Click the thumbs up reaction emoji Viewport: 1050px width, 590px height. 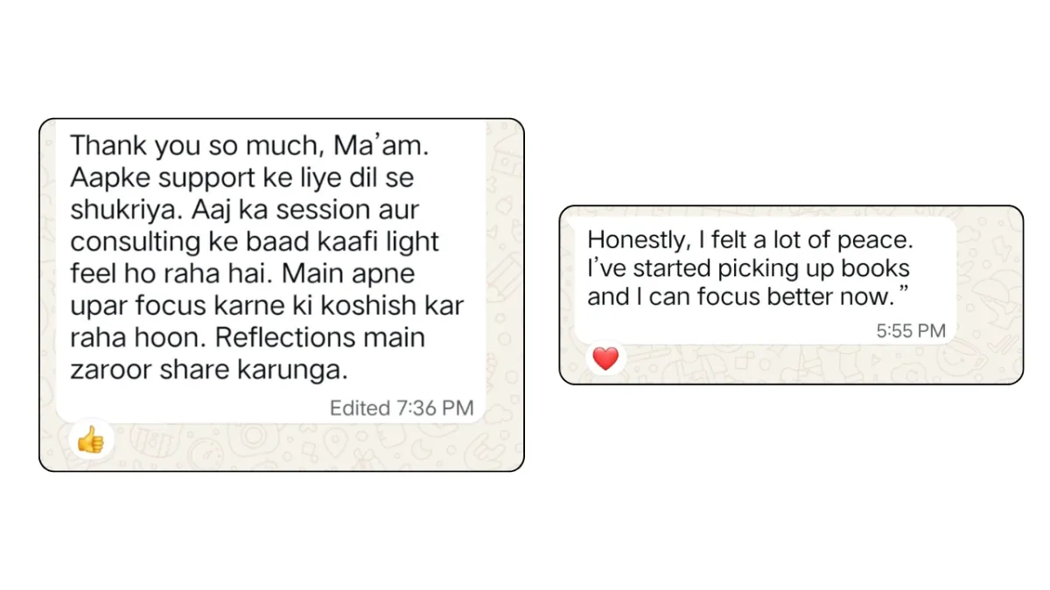click(90, 440)
